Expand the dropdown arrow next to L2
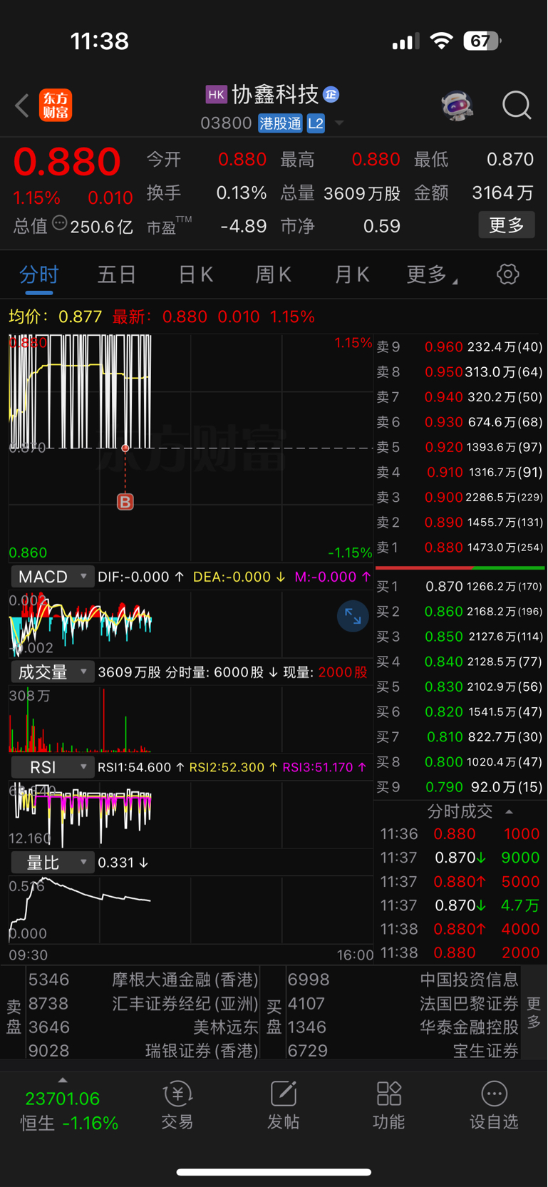The image size is (548, 1187). pos(339,123)
